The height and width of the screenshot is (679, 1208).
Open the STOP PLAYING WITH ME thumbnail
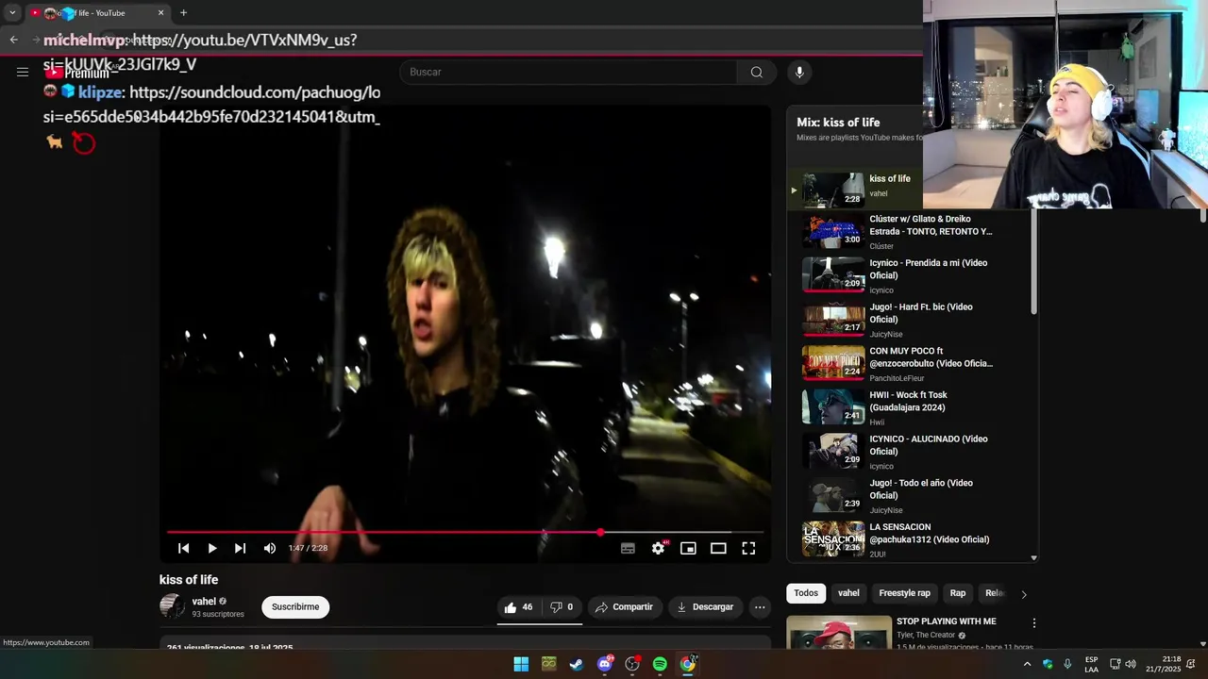839,632
